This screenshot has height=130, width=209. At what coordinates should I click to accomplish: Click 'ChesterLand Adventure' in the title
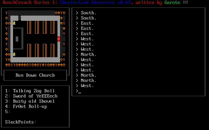87,2
